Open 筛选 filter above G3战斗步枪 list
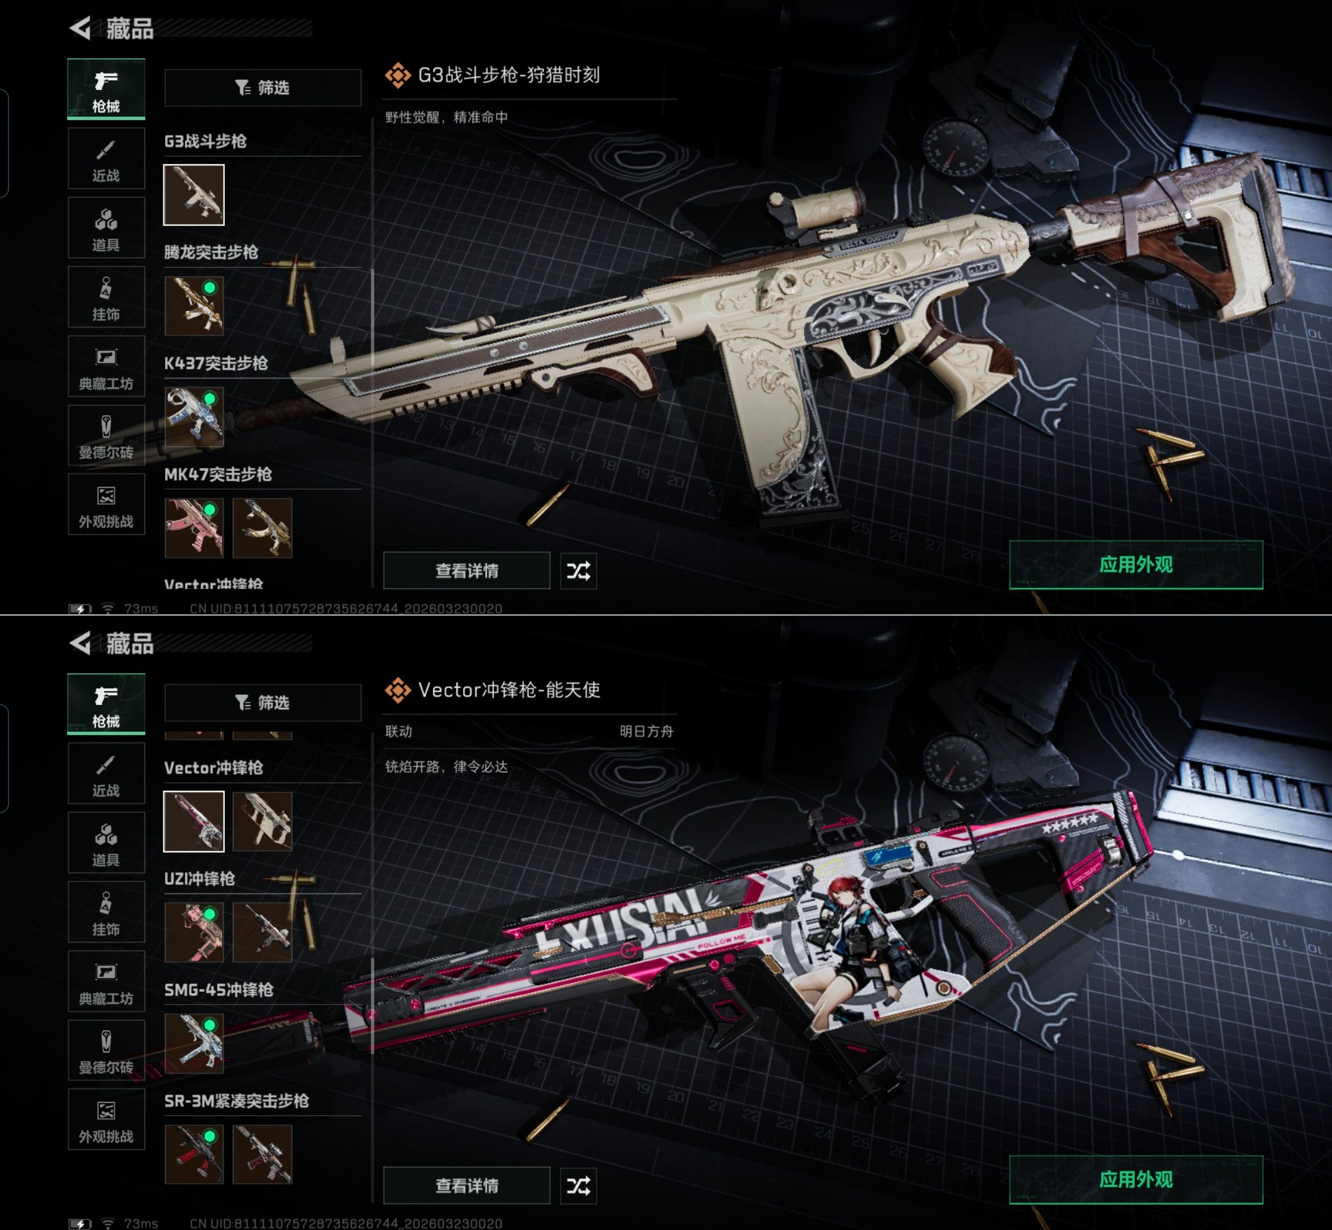Image resolution: width=1332 pixels, height=1230 pixels. (x=263, y=87)
